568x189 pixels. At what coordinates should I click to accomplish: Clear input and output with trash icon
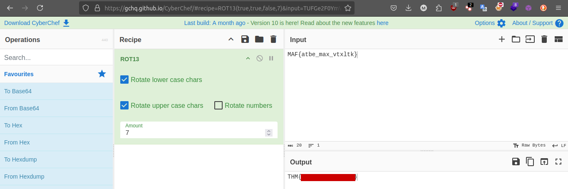(x=544, y=40)
